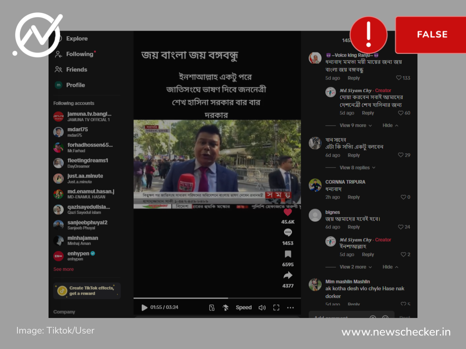Open the Following menu label
The image size is (466, 349).
click(80, 54)
